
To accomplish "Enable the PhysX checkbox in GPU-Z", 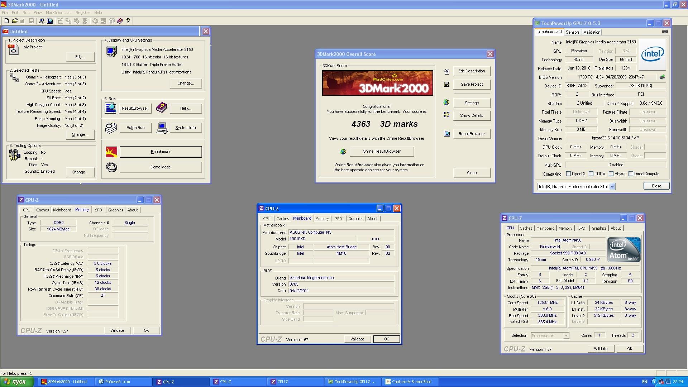I will 611,174.
